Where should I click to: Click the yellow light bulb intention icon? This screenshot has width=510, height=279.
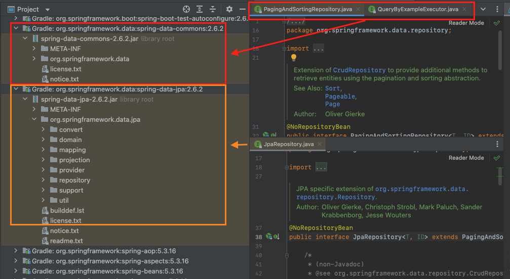pyautogui.click(x=294, y=58)
